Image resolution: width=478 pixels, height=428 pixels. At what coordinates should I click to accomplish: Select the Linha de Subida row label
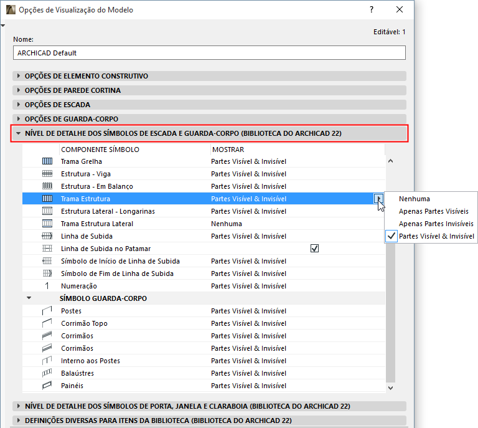pyautogui.click(x=87, y=236)
